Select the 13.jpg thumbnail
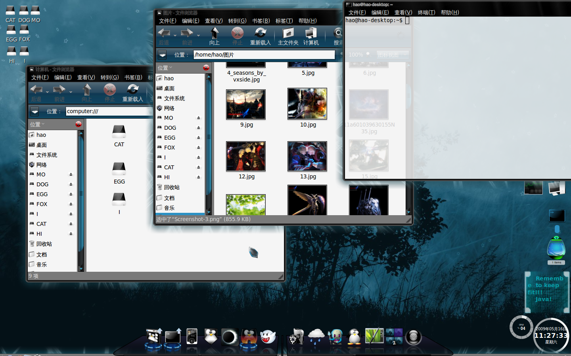This screenshot has width=571, height=356. click(x=307, y=156)
